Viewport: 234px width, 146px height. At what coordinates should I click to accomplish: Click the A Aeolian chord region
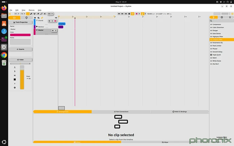[62, 24]
